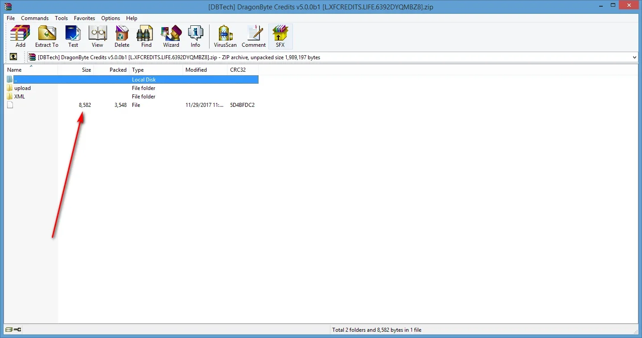Go up one folder level
The image size is (642, 338).
click(x=13, y=57)
